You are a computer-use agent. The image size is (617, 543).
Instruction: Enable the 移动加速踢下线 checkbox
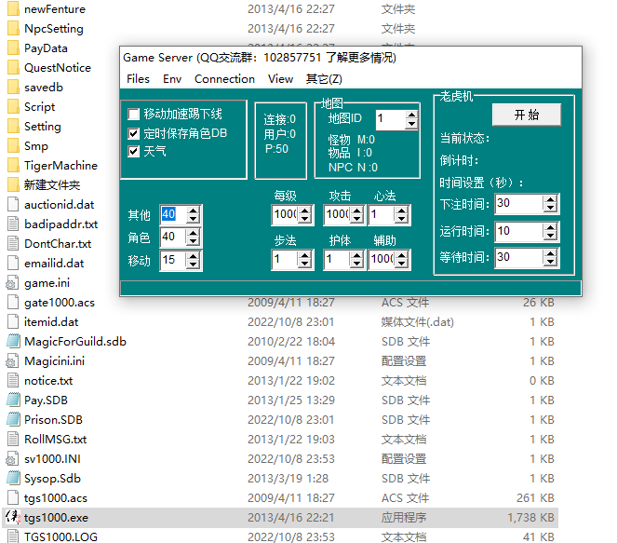tap(134, 115)
